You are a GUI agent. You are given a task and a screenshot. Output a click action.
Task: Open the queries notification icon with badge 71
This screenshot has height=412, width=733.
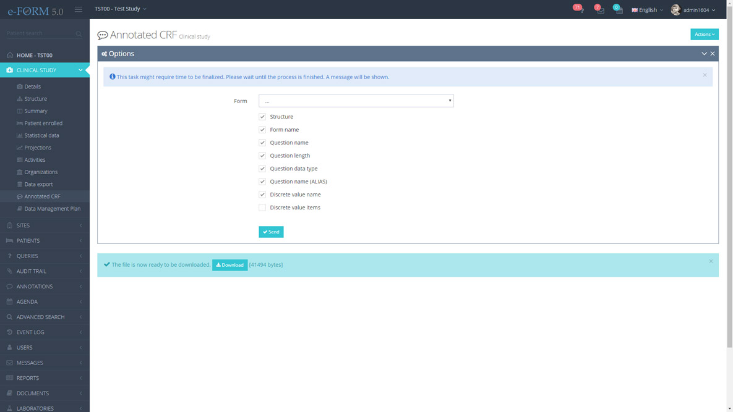(x=580, y=10)
